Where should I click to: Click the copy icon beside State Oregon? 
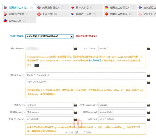click(148, 105)
